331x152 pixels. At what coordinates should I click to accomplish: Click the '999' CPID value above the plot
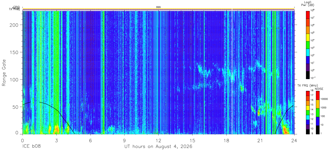tap(158, 7)
